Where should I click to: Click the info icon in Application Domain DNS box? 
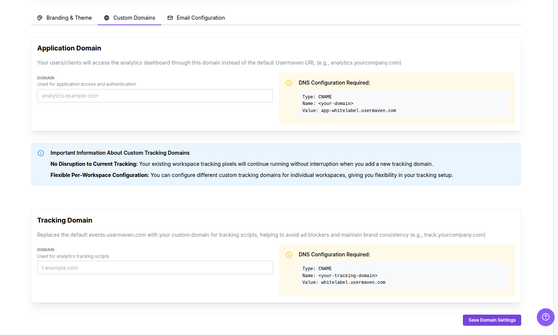(x=289, y=83)
